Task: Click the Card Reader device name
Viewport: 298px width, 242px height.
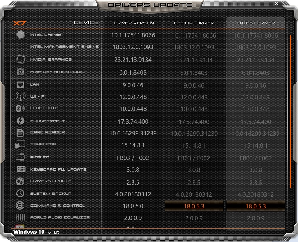Action: [x=47, y=132]
